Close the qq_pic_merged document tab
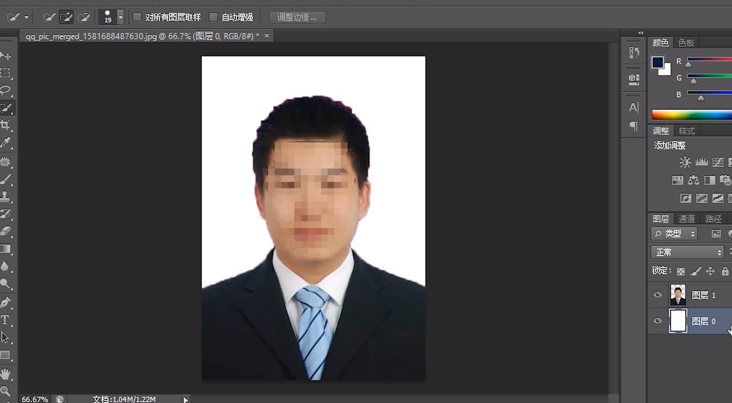 pos(267,36)
